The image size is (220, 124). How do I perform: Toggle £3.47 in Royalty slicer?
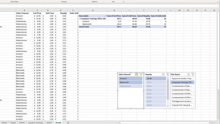point(156,101)
